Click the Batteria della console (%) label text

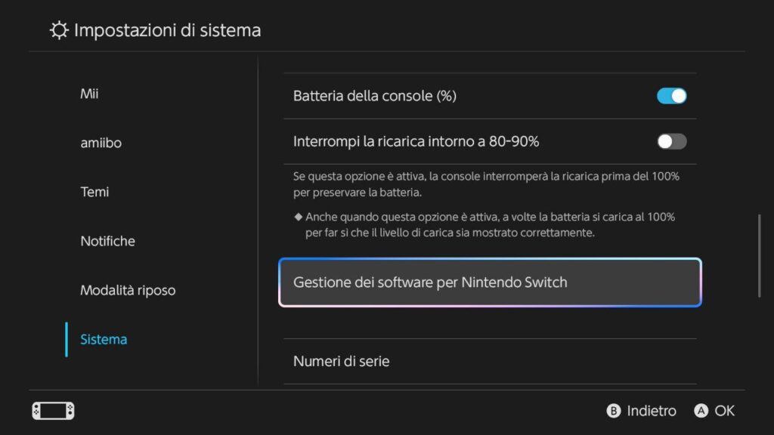tap(375, 96)
